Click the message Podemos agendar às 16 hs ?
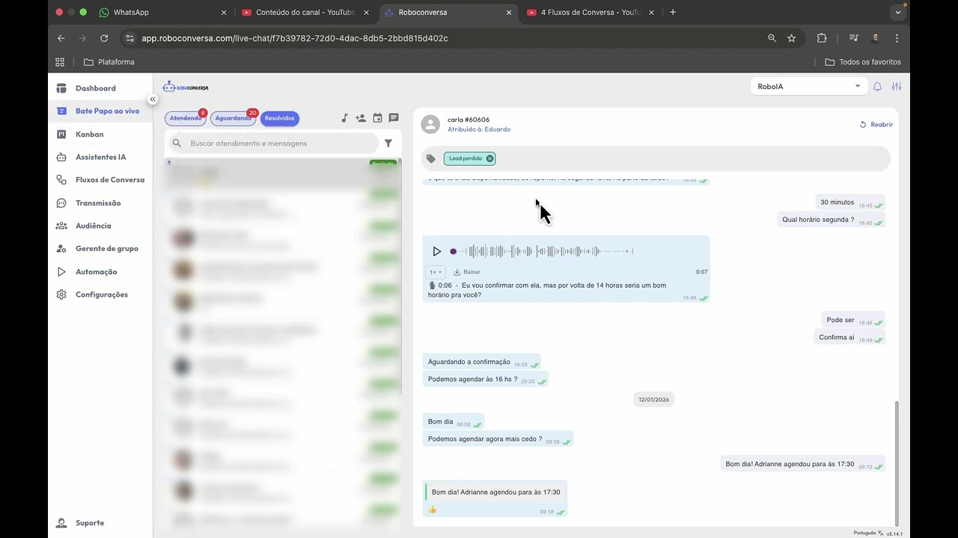Viewport: 958px width, 538px height. 485,380
